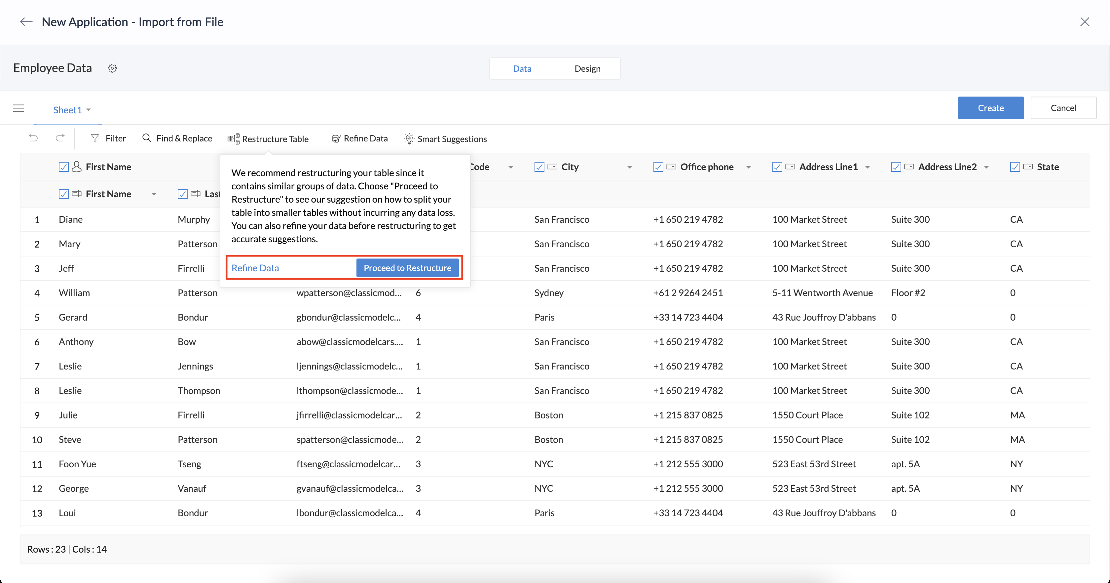
Task: Open City column dropdown arrow
Action: point(629,167)
